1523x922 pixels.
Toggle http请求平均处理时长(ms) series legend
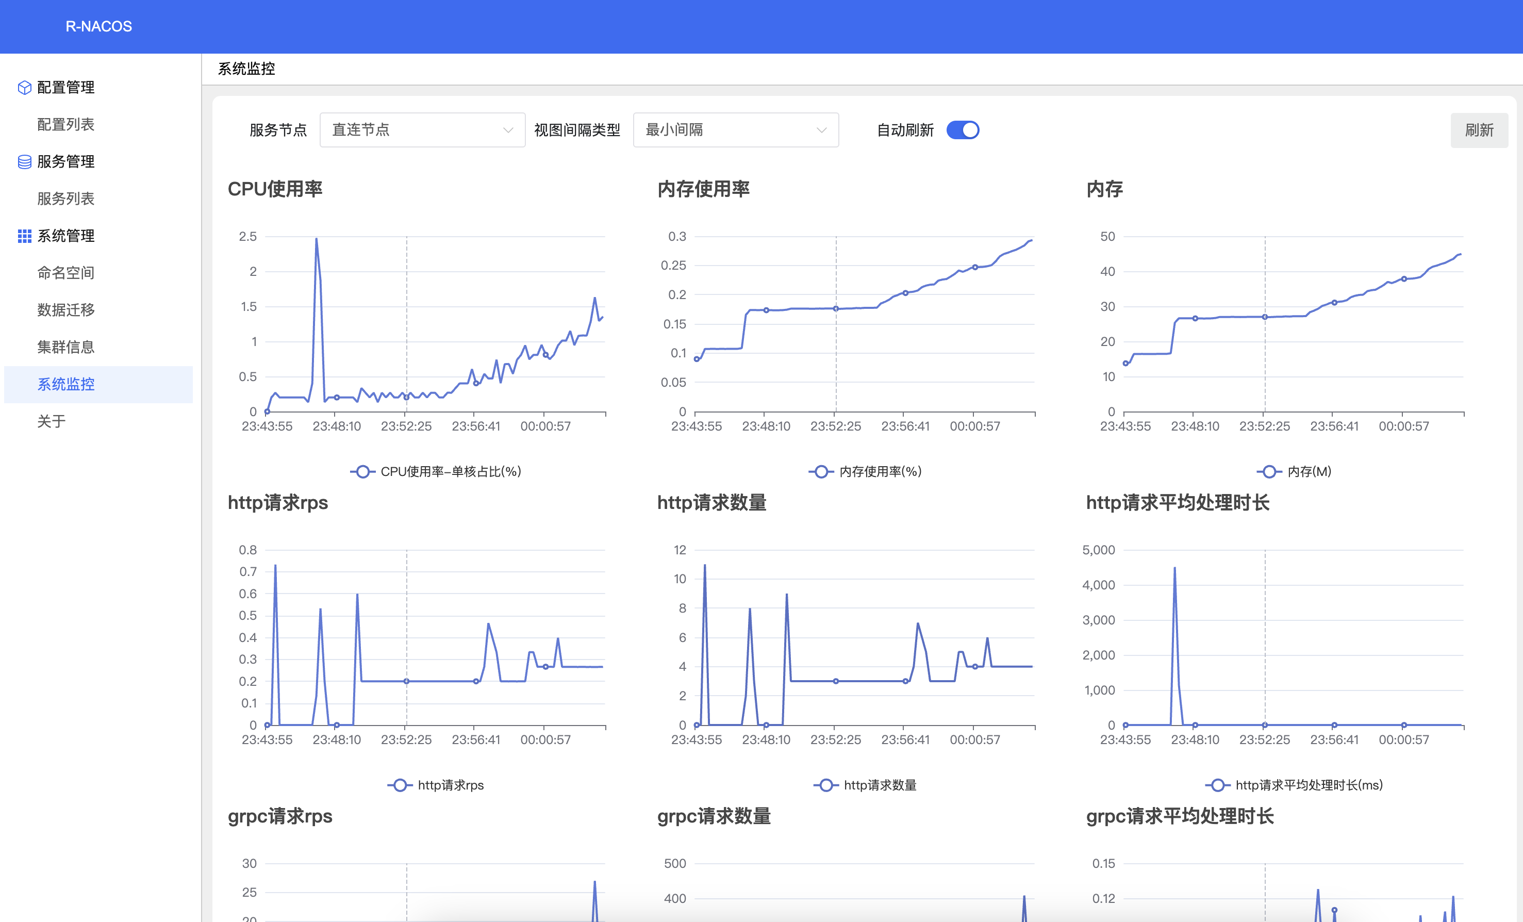point(1308,785)
